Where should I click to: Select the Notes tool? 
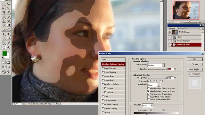pyautogui.click(x=4, y=43)
